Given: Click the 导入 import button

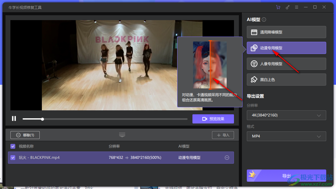Looking at the screenshot, I should (x=223, y=135).
